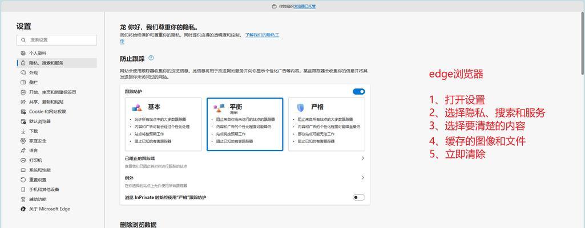Viewport: 585px width, 228px height.
Task: Click the 个人资料 profile icon in sidebar
Action: [23, 53]
